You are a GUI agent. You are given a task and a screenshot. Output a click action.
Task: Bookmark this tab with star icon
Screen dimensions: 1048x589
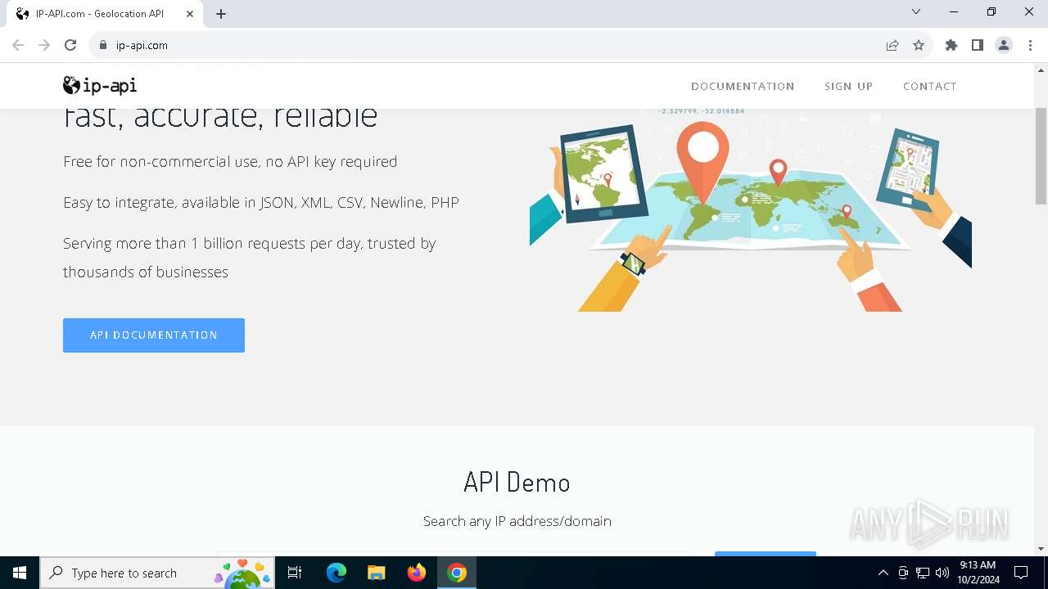click(x=919, y=45)
